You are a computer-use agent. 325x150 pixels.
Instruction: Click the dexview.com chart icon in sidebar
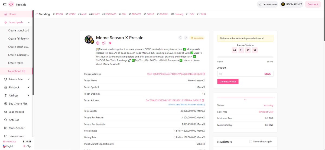coord(6,136)
